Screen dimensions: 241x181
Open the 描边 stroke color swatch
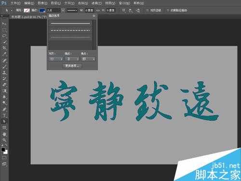[x=42, y=10]
